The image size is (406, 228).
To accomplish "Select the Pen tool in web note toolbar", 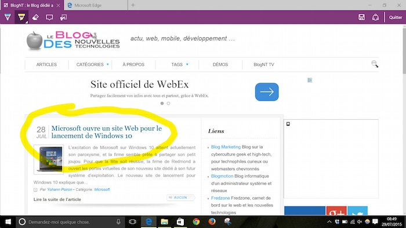I will pyautogui.click(x=8, y=17).
